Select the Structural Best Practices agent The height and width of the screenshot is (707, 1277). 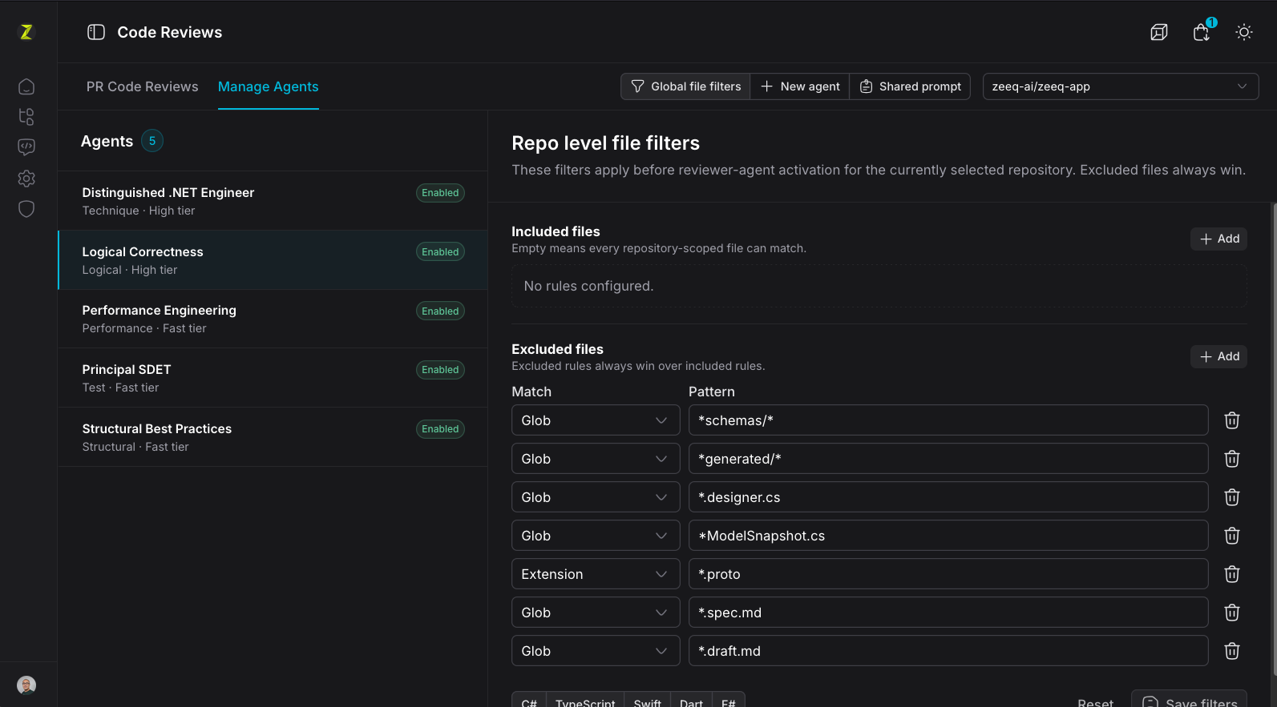(x=273, y=437)
